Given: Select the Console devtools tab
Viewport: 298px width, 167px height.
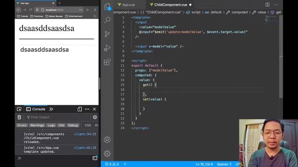Looking at the screenshot, I should coord(36,109).
